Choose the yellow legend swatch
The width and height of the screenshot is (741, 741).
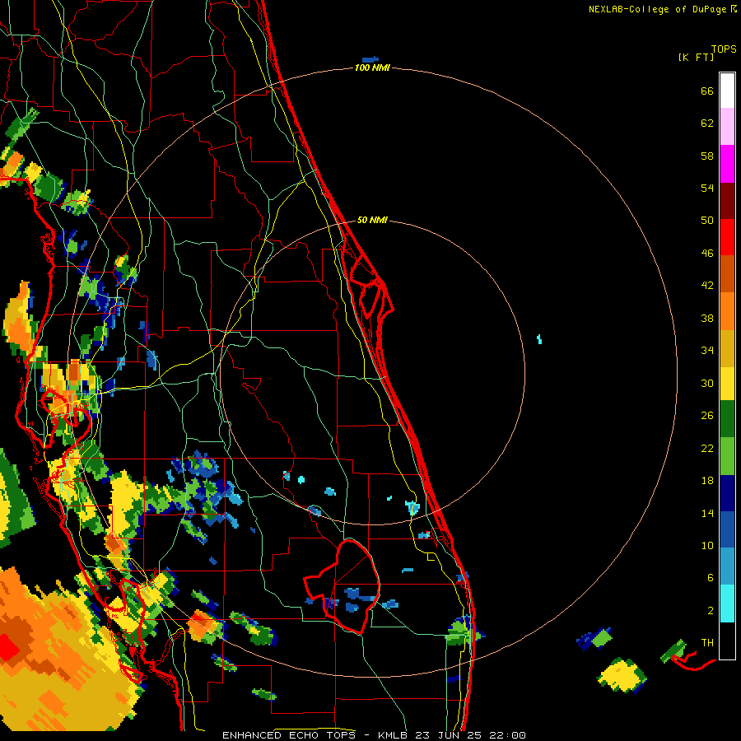pos(727,383)
